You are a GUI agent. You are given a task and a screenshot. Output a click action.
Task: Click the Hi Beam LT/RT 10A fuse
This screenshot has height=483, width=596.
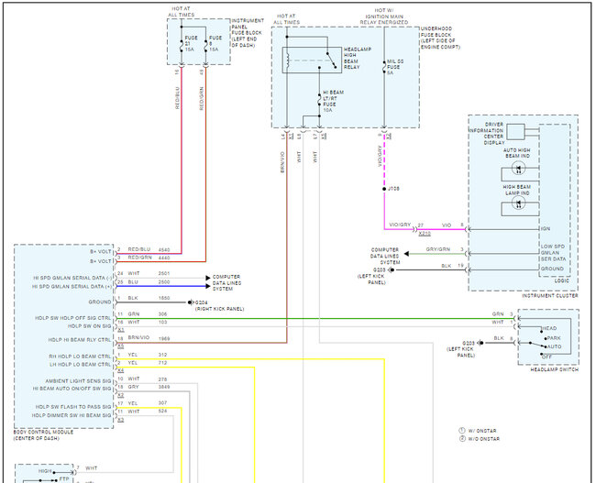coord(320,100)
